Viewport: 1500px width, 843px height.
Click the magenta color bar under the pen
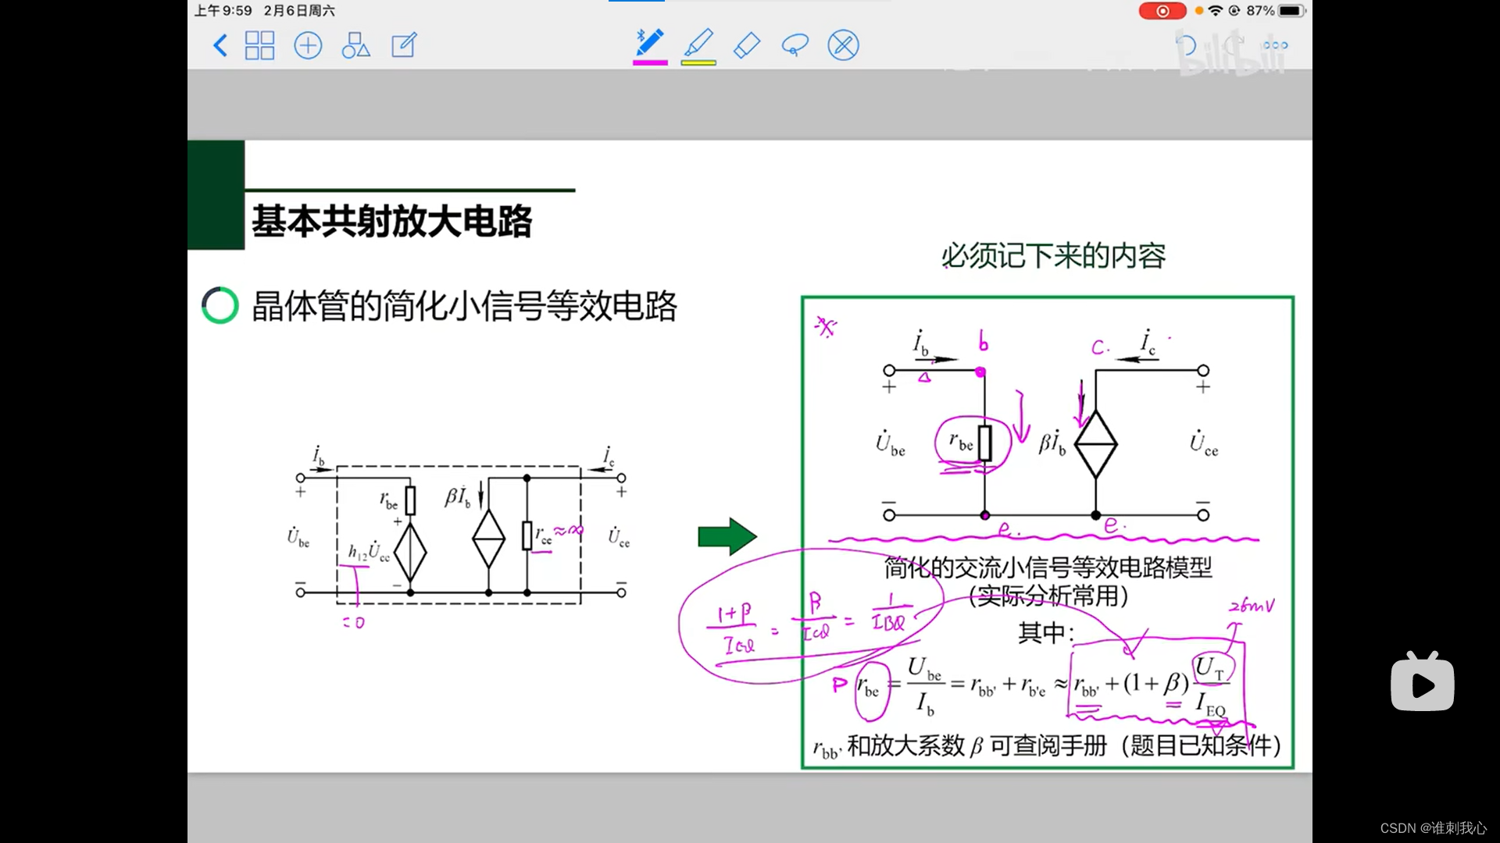click(650, 62)
